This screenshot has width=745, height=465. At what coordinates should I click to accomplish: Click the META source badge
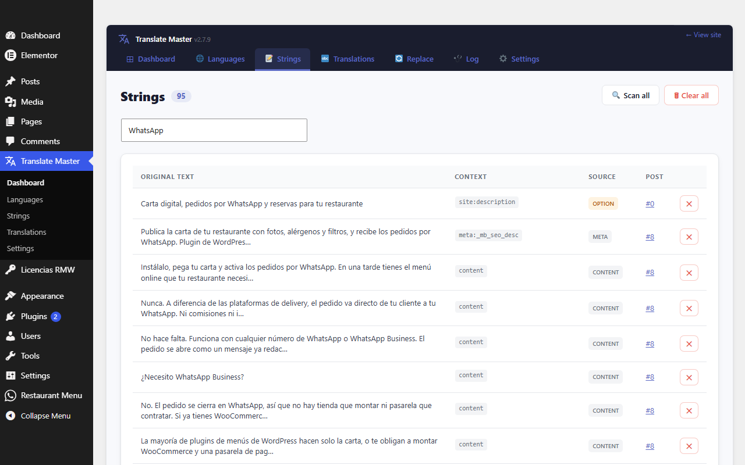click(600, 237)
